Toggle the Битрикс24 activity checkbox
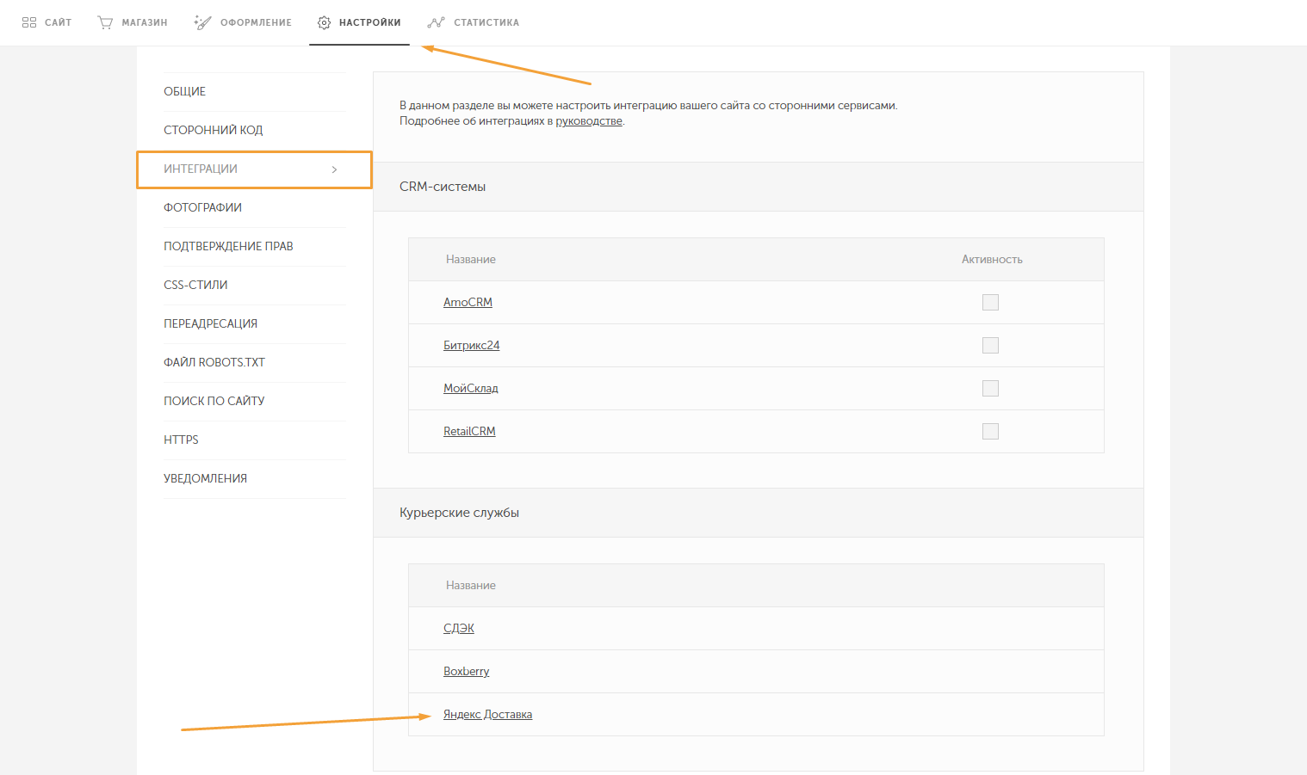Screen dimensions: 1307x775 click(x=990, y=345)
